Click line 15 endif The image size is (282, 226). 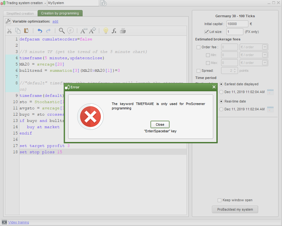tap(26, 133)
